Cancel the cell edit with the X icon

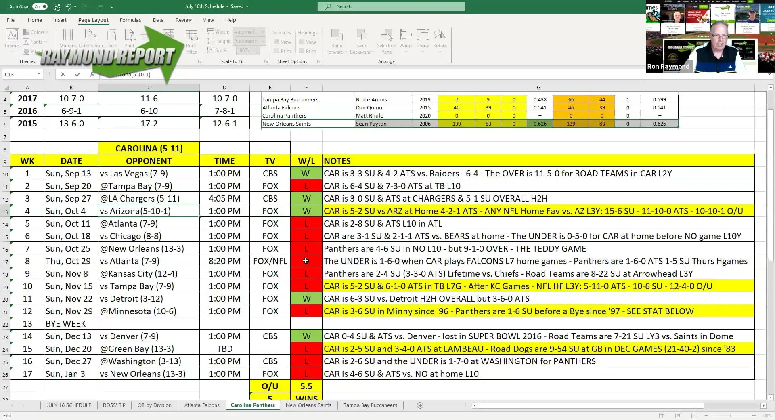[63, 74]
